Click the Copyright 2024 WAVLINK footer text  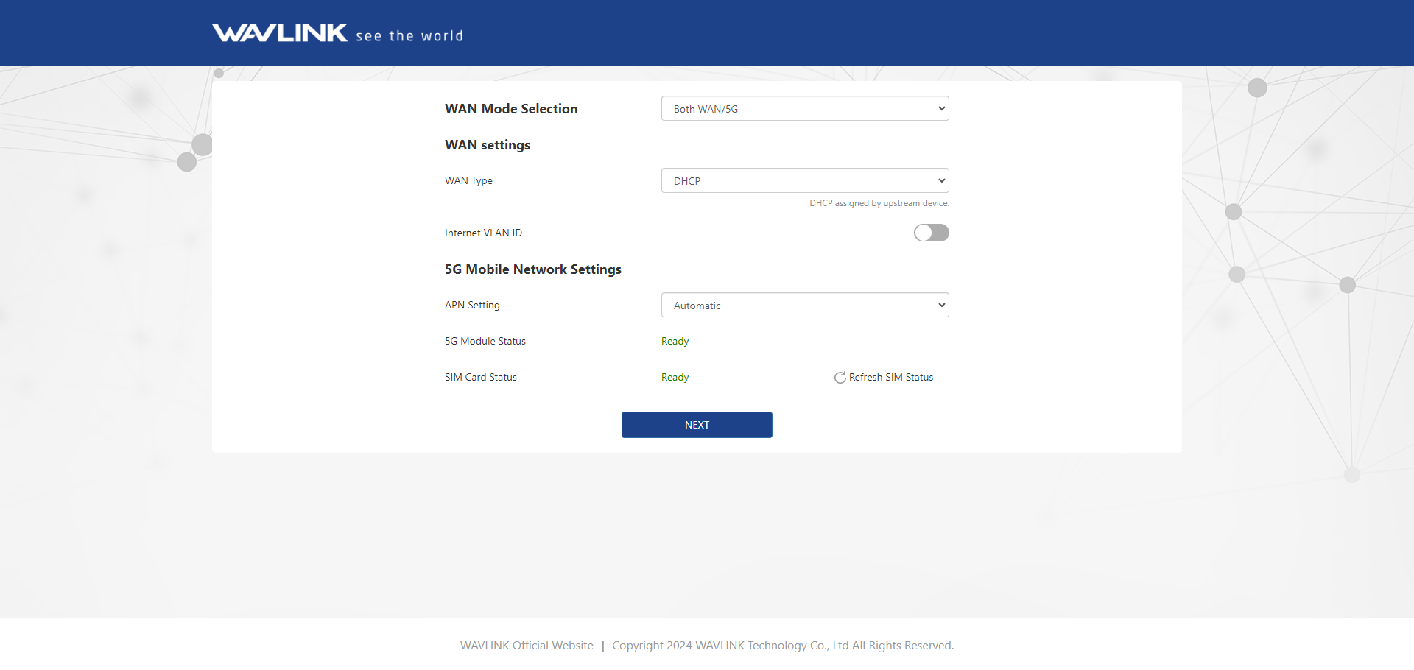pos(782,646)
